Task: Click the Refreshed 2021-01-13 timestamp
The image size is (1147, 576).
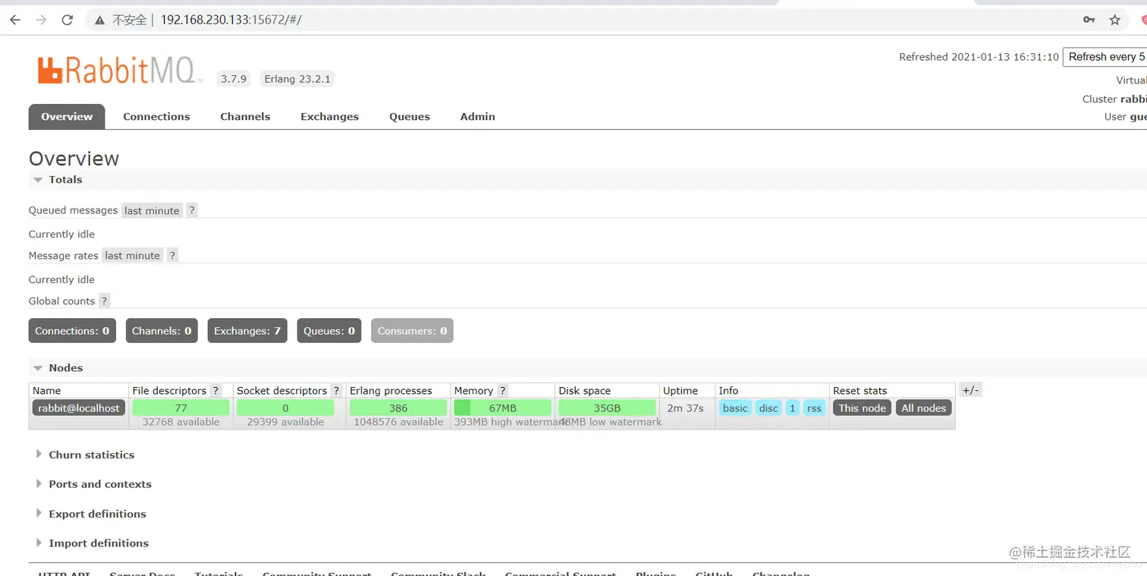Action: [979, 57]
